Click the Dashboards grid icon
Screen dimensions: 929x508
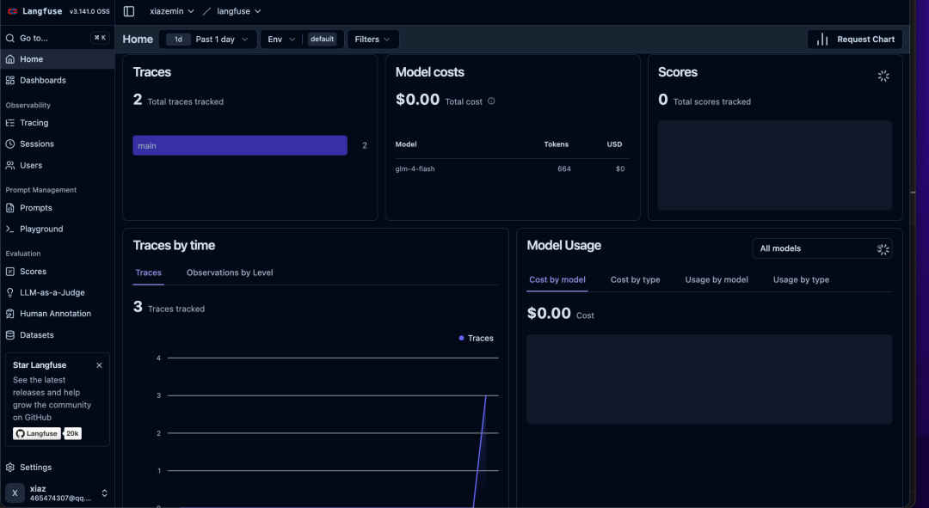[10, 80]
